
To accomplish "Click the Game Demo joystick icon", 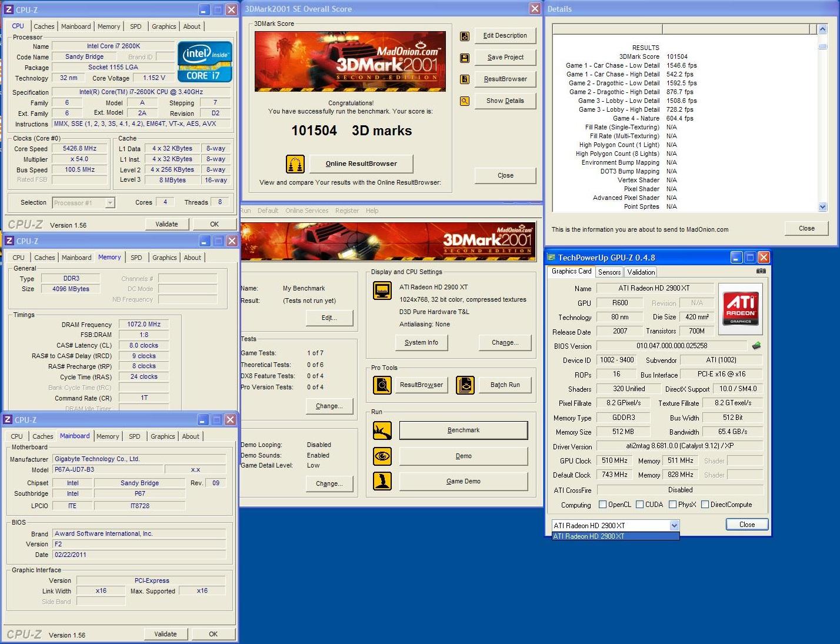I will (382, 481).
